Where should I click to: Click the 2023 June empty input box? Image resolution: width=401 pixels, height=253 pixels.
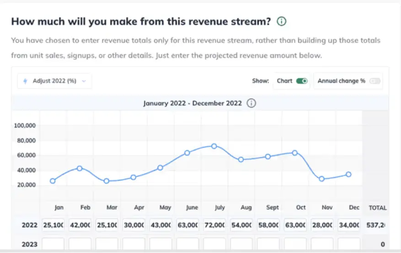(187, 244)
